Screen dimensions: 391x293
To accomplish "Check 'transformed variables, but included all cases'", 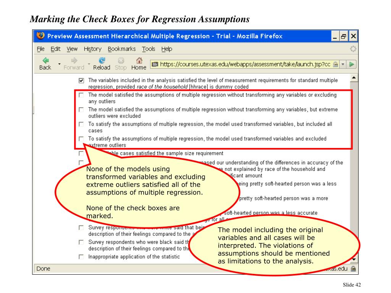I will (x=81, y=124).
